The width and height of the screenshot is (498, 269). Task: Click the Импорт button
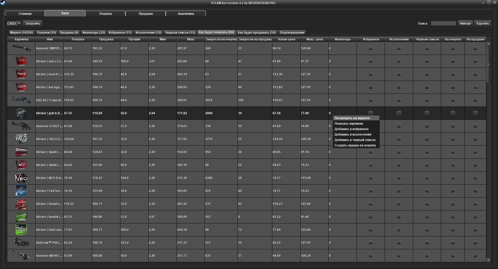coord(465,23)
